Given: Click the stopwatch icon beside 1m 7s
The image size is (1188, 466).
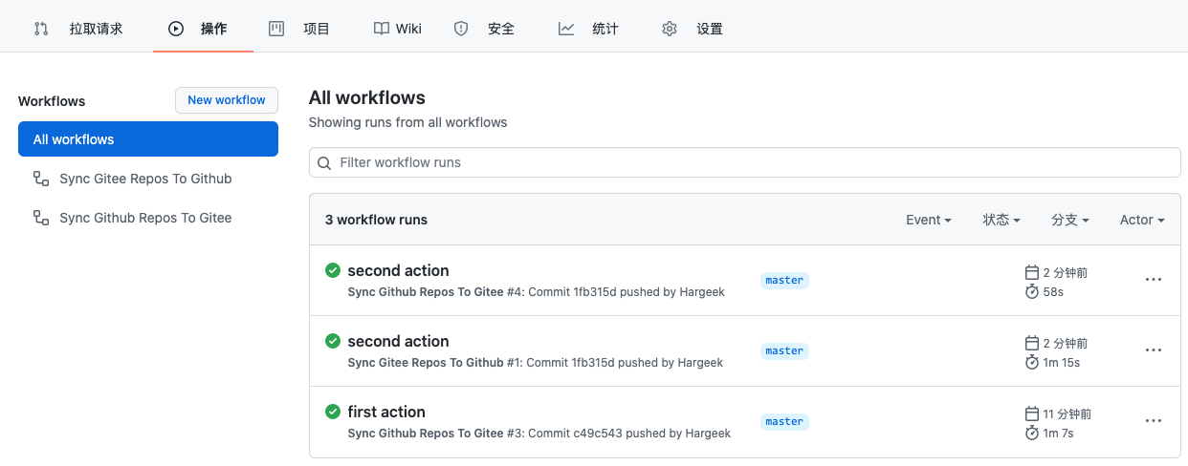Looking at the screenshot, I should (1031, 433).
